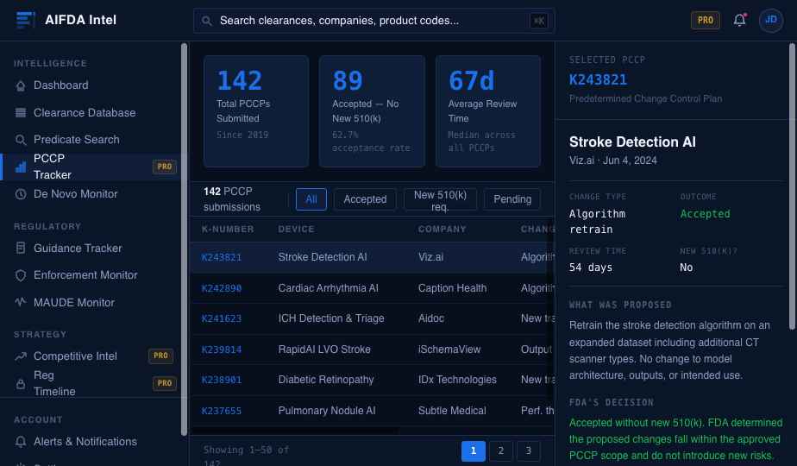The width and height of the screenshot is (797, 466).
Task: Sort by the K-NUMBER column header
Action: pos(227,230)
